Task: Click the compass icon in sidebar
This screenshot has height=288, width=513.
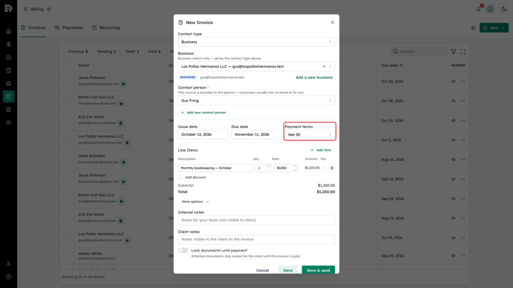Action: click(9, 57)
